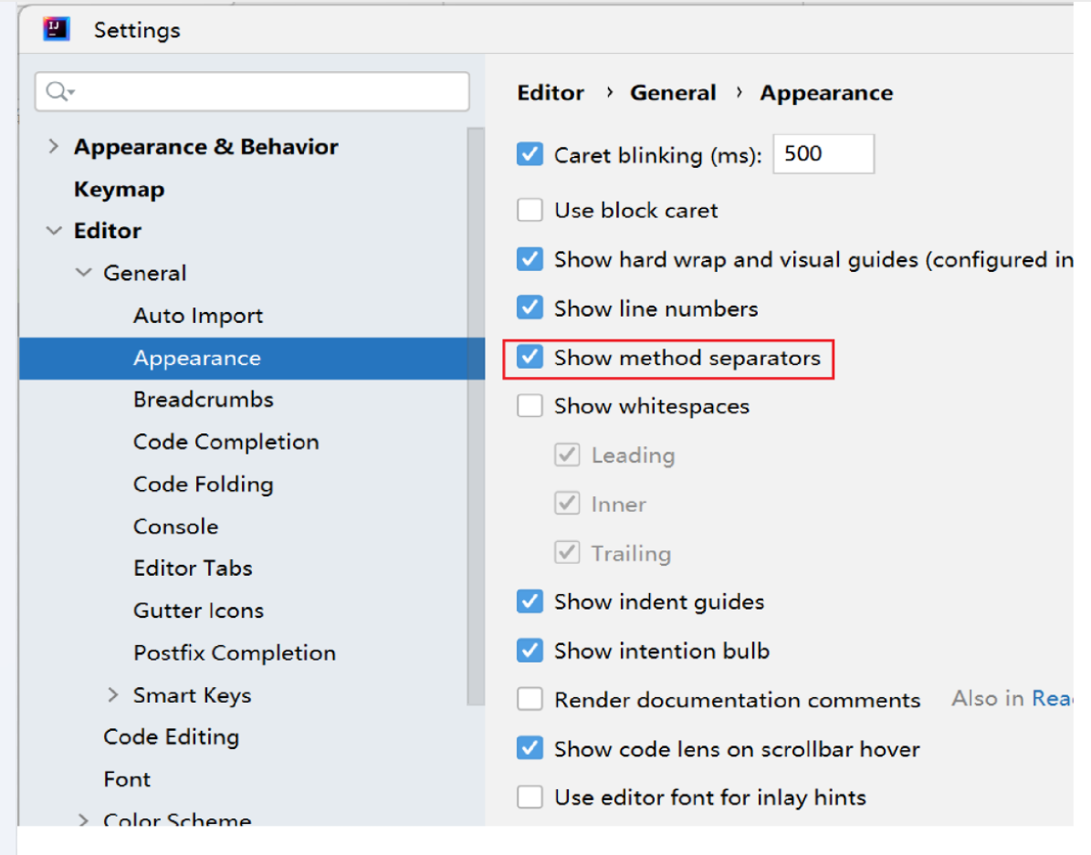Enable Show whitespaces
Screen dimensions: 1091x855
[x=530, y=405]
